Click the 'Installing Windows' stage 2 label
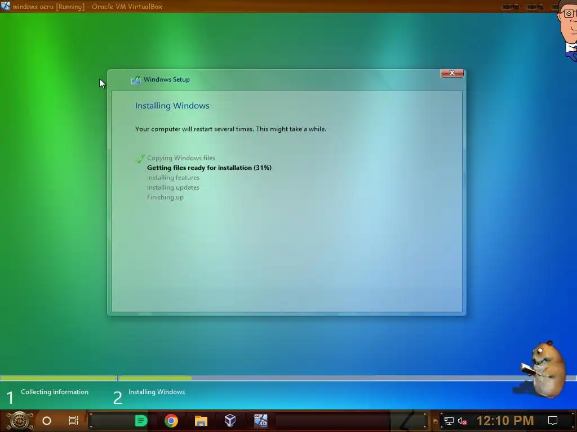The width and height of the screenshot is (577, 432). tap(157, 392)
